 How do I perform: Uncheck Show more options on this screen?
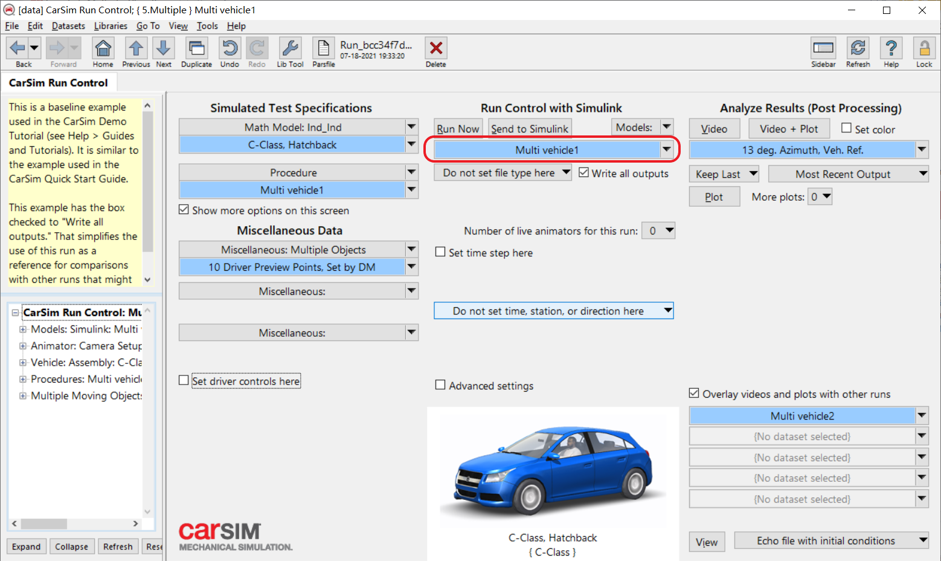coord(184,210)
